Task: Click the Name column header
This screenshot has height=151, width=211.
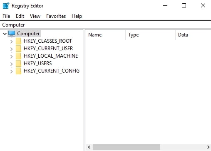Action: 105,35
